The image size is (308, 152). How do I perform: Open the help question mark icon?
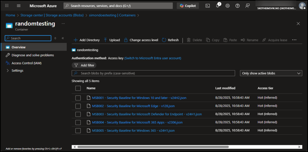(238, 6)
